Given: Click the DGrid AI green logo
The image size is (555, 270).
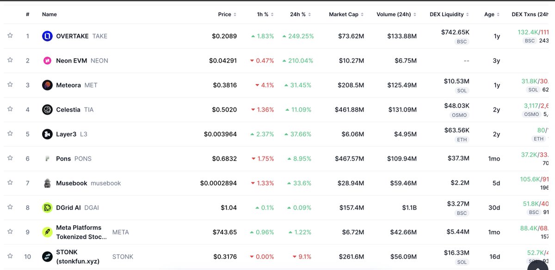Looking at the screenshot, I should [47, 208].
